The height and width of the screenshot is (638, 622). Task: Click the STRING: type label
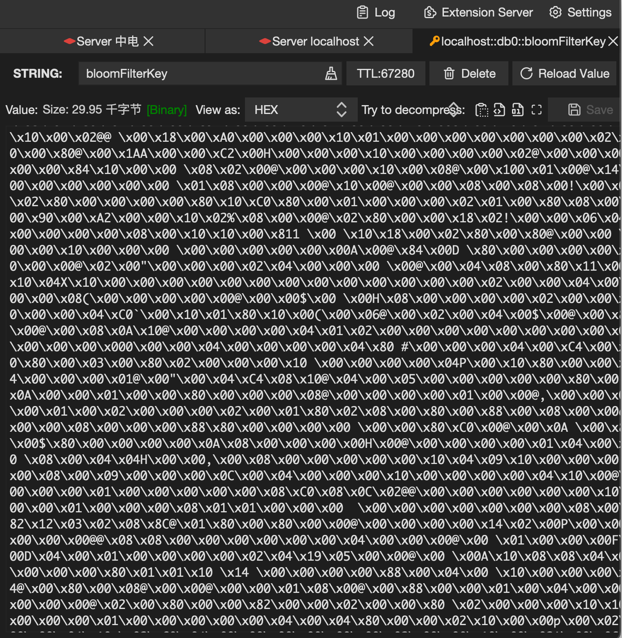point(38,74)
